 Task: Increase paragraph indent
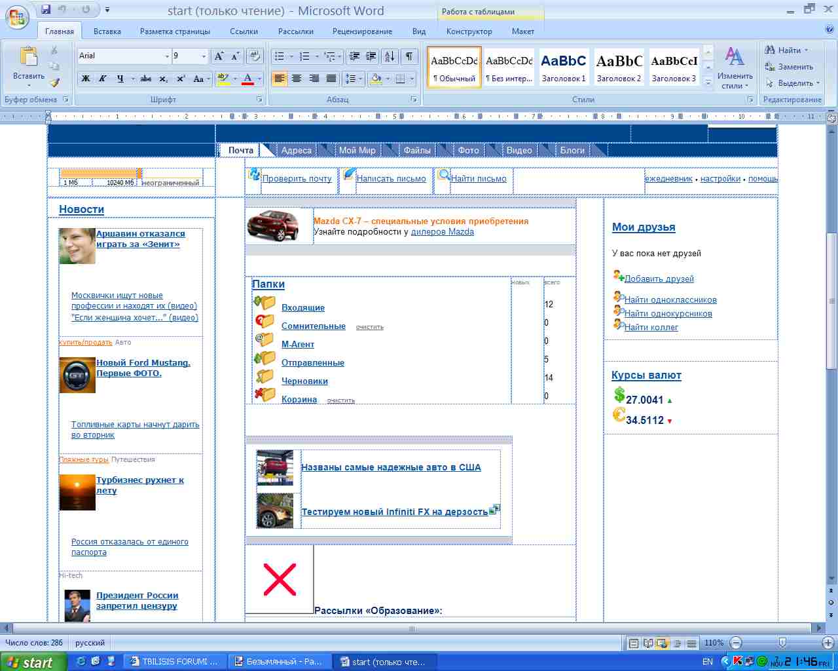[371, 56]
